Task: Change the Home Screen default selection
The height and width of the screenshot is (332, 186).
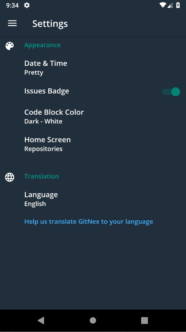Action: pyautogui.click(x=47, y=144)
